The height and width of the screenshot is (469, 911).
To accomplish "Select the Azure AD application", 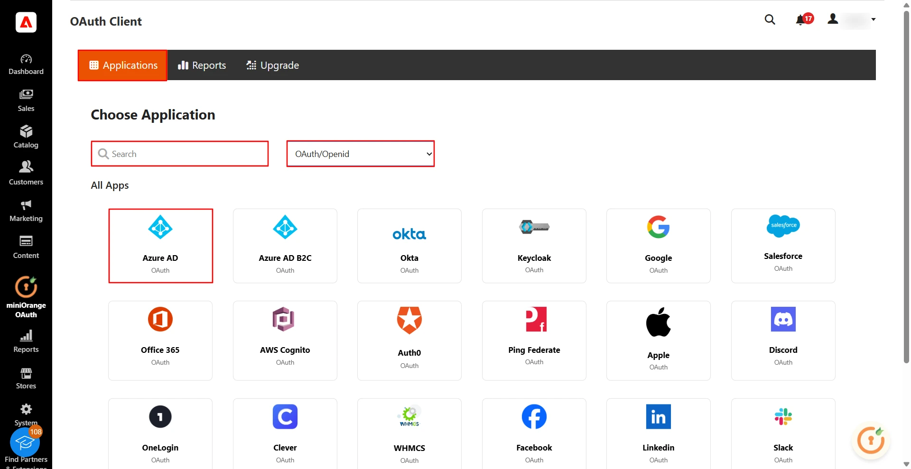I will coord(160,246).
